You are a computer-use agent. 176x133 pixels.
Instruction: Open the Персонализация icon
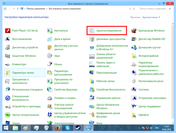click(92, 73)
